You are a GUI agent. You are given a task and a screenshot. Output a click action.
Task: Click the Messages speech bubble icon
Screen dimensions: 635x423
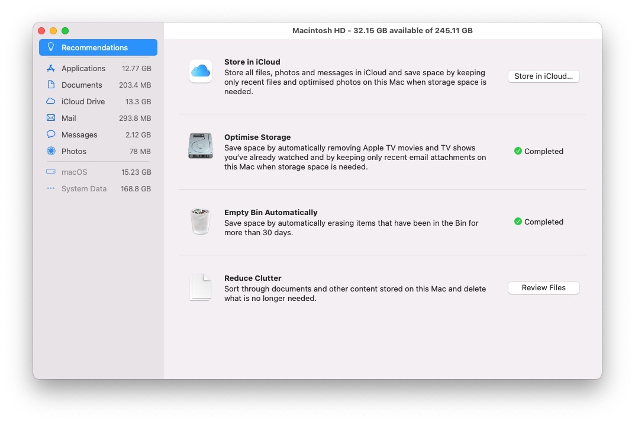(x=51, y=134)
